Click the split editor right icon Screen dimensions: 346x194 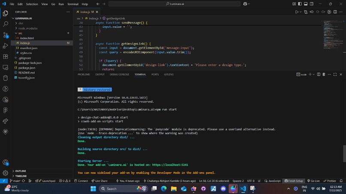[x=335, y=12]
